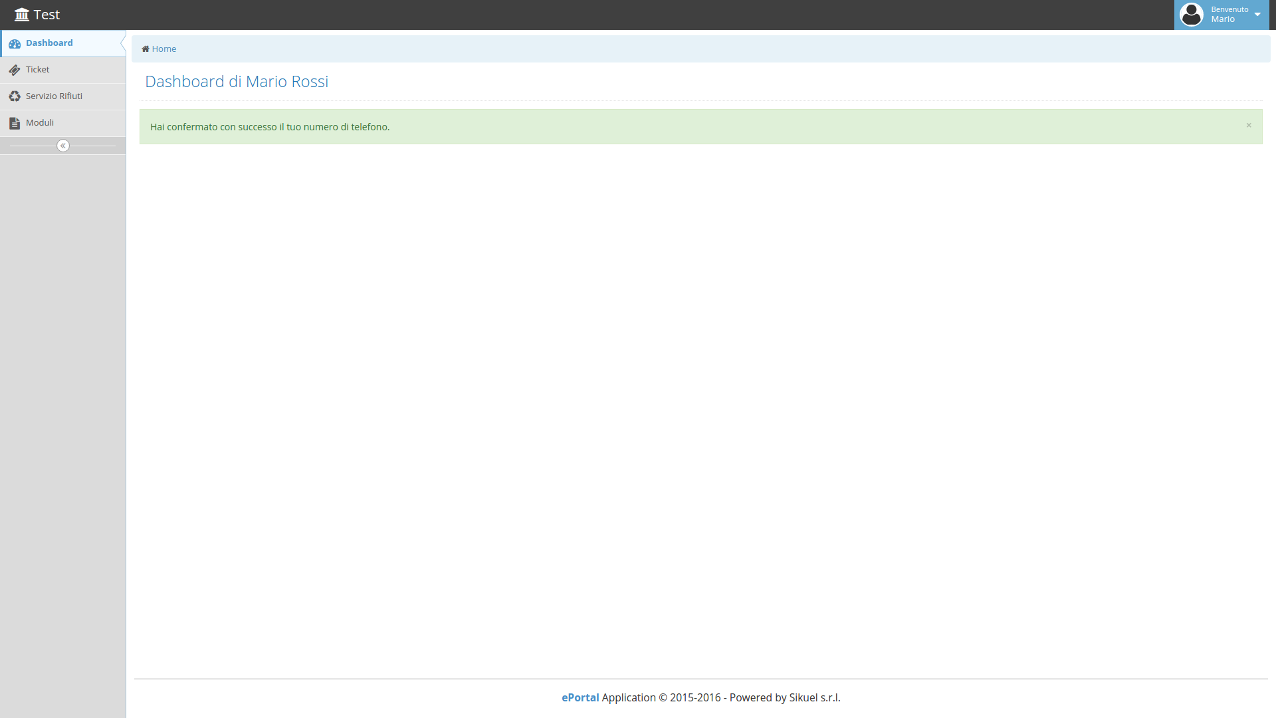Click the Ticket tag icon

pyautogui.click(x=15, y=70)
